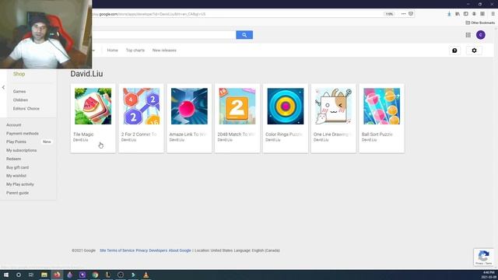This screenshot has width=498, height=280.
Task: Collapse the sidebar with the left chevron
Action: coord(3,87)
